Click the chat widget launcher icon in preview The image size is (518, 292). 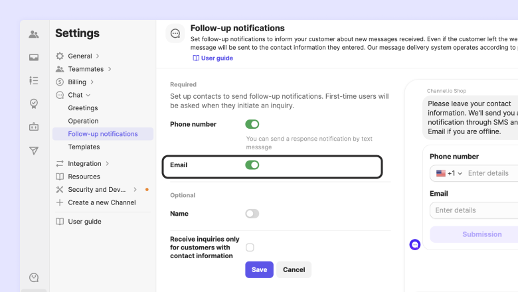(415, 244)
